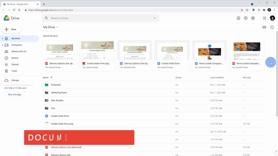Open a new browser tab

(x=44, y=4)
